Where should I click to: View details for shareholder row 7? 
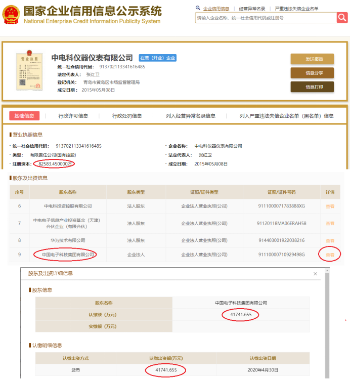tap(330, 223)
